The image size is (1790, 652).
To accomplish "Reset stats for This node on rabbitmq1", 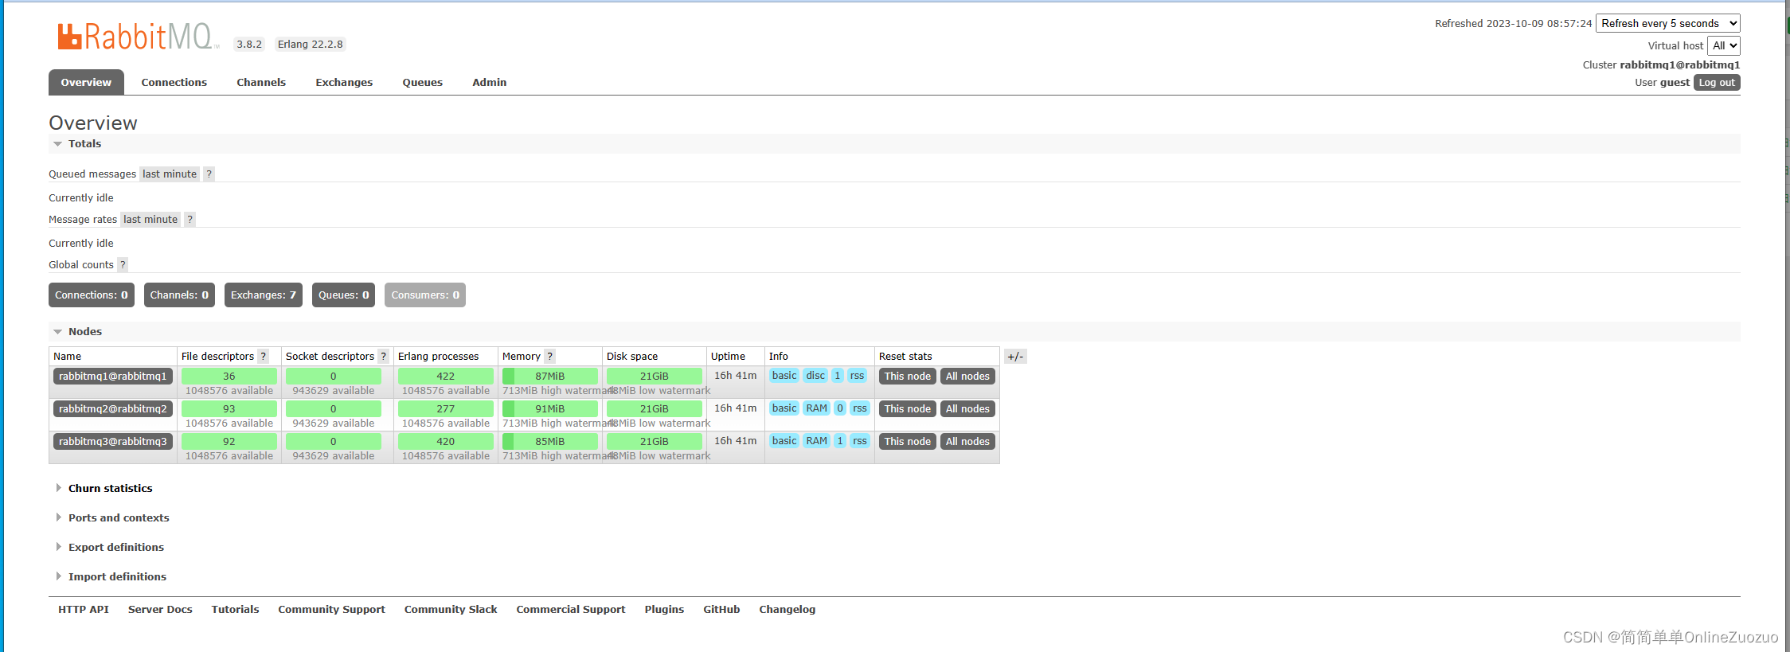I will tap(907, 376).
